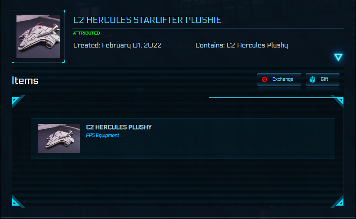Open the Starlifter Plushie pledge thumbnail
The height and width of the screenshot is (219, 356).
tap(38, 36)
